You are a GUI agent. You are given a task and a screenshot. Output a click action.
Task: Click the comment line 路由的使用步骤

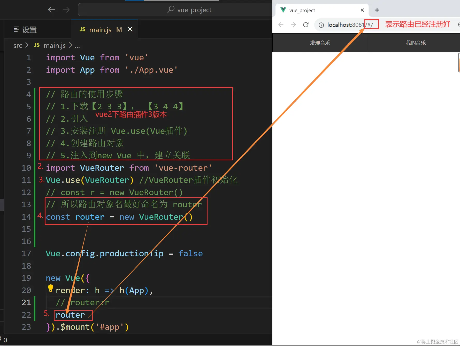coord(84,94)
